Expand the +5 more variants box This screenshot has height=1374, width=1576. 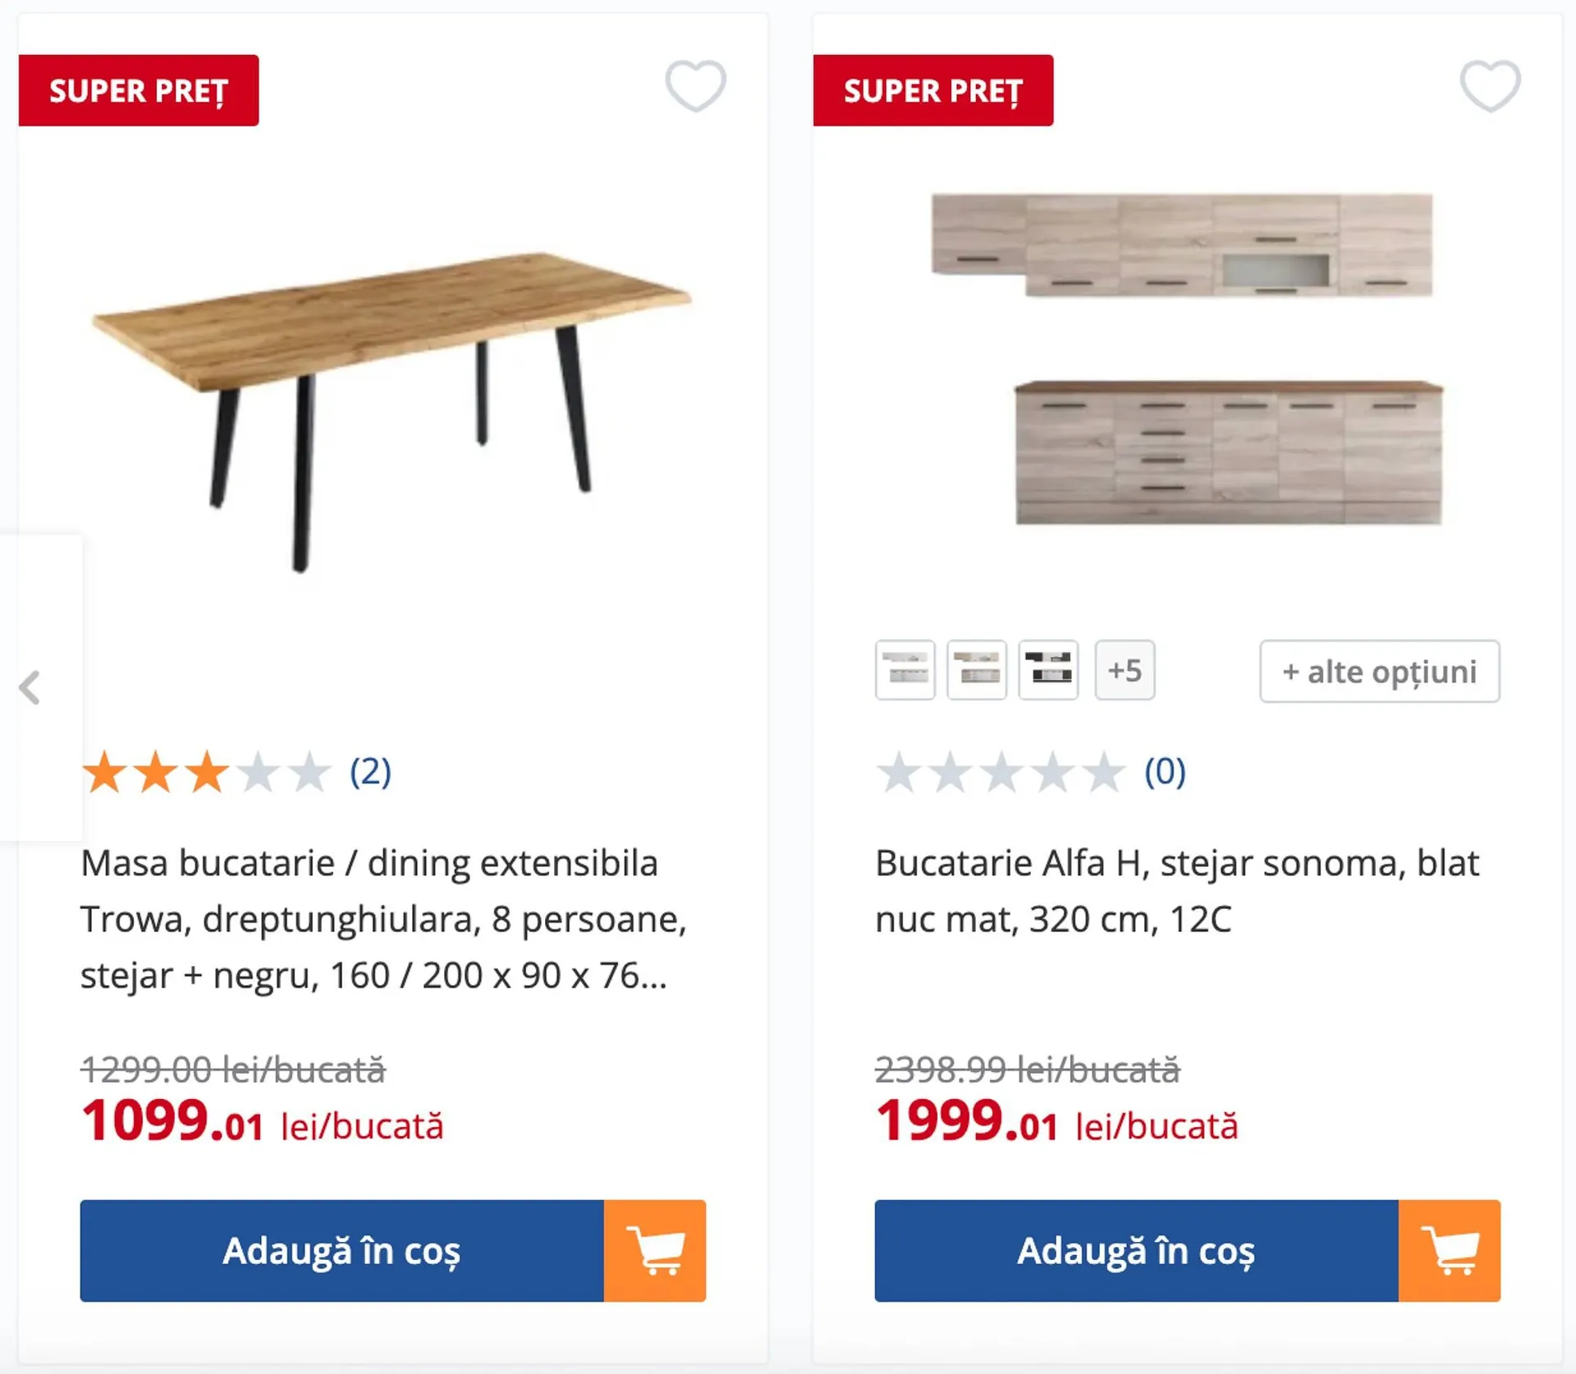1125,670
